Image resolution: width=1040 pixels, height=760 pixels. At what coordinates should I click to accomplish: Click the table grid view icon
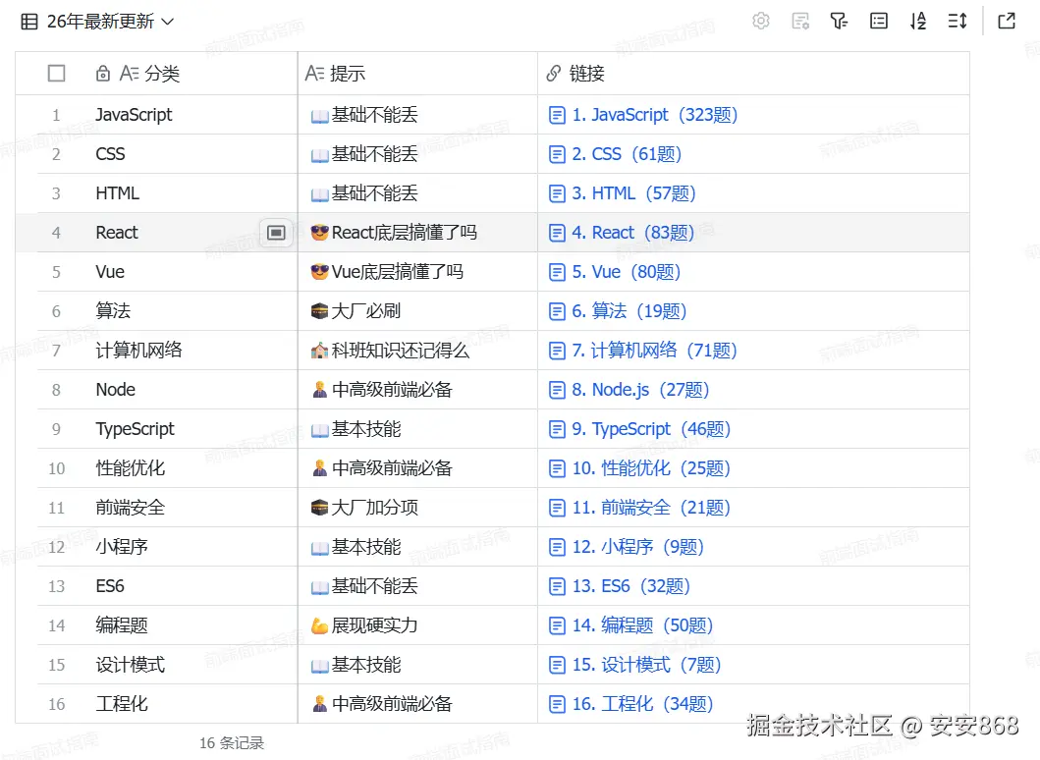point(29,22)
